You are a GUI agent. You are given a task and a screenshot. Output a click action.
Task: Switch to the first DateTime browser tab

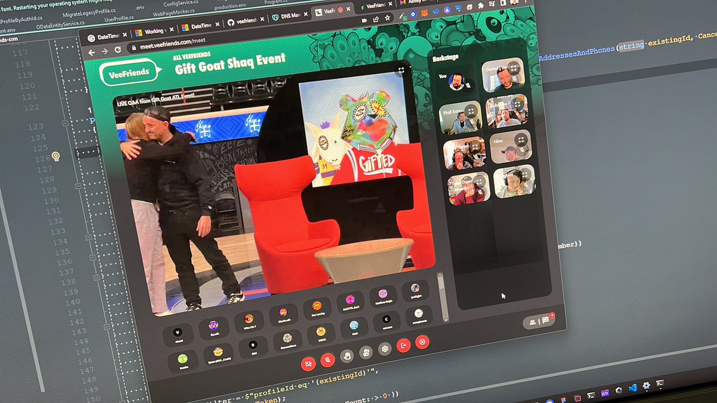coord(106,36)
